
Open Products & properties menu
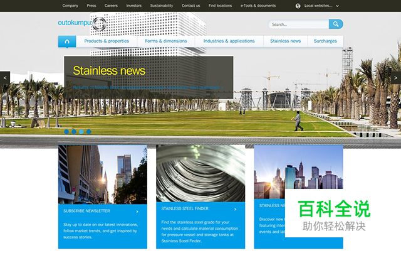coord(107,41)
